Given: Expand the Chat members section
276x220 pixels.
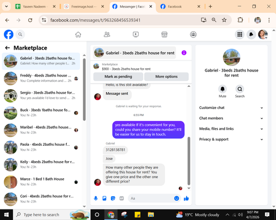Looking at the screenshot, I should tap(231, 118).
